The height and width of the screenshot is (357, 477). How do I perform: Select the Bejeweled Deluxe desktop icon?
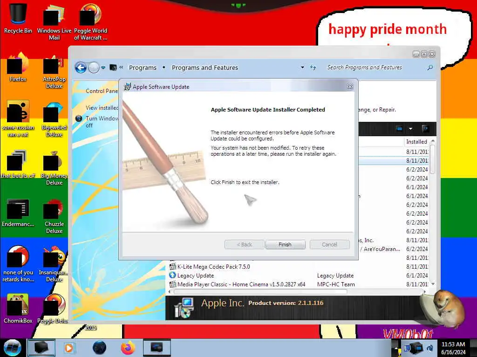(54, 120)
